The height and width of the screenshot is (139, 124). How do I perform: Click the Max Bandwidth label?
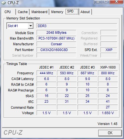point(22,38)
